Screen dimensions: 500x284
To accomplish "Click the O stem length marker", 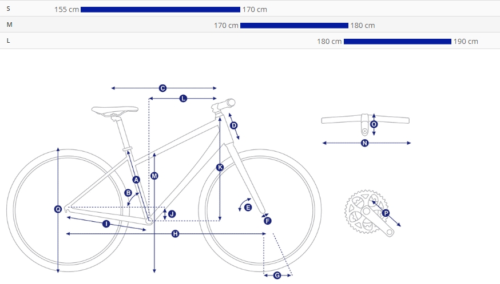I will pos(374,124).
